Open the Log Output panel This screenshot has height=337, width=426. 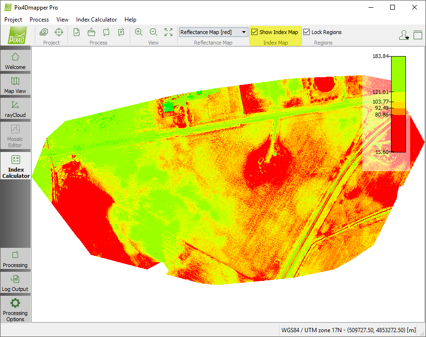click(x=15, y=283)
